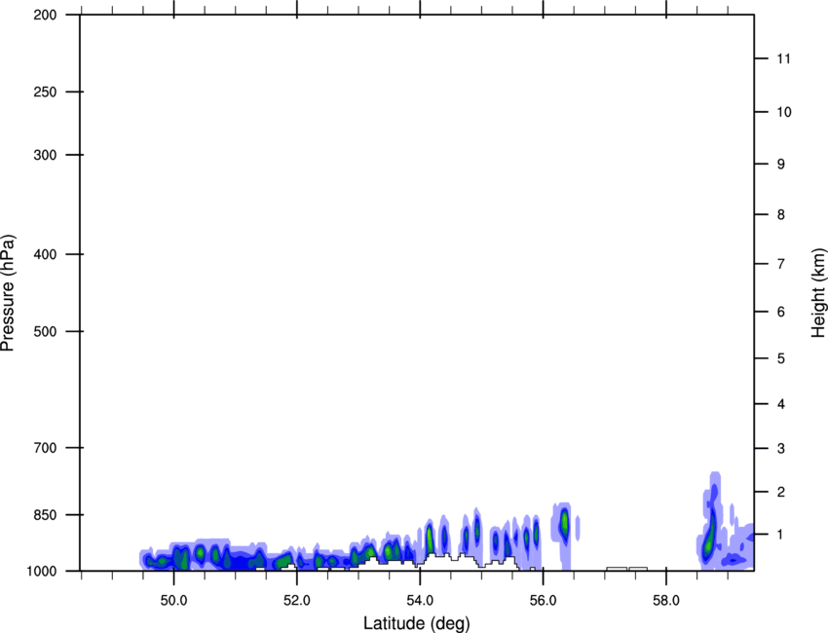The width and height of the screenshot is (828, 633).
Task: Click the 1000 pressure tick label
Action: click(x=42, y=571)
